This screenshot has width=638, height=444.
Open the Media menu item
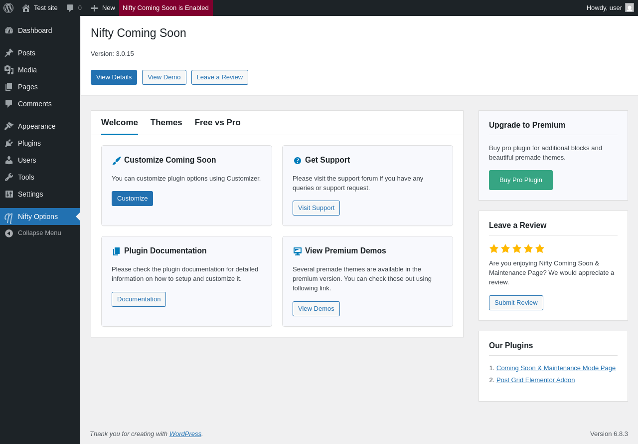tap(40, 70)
